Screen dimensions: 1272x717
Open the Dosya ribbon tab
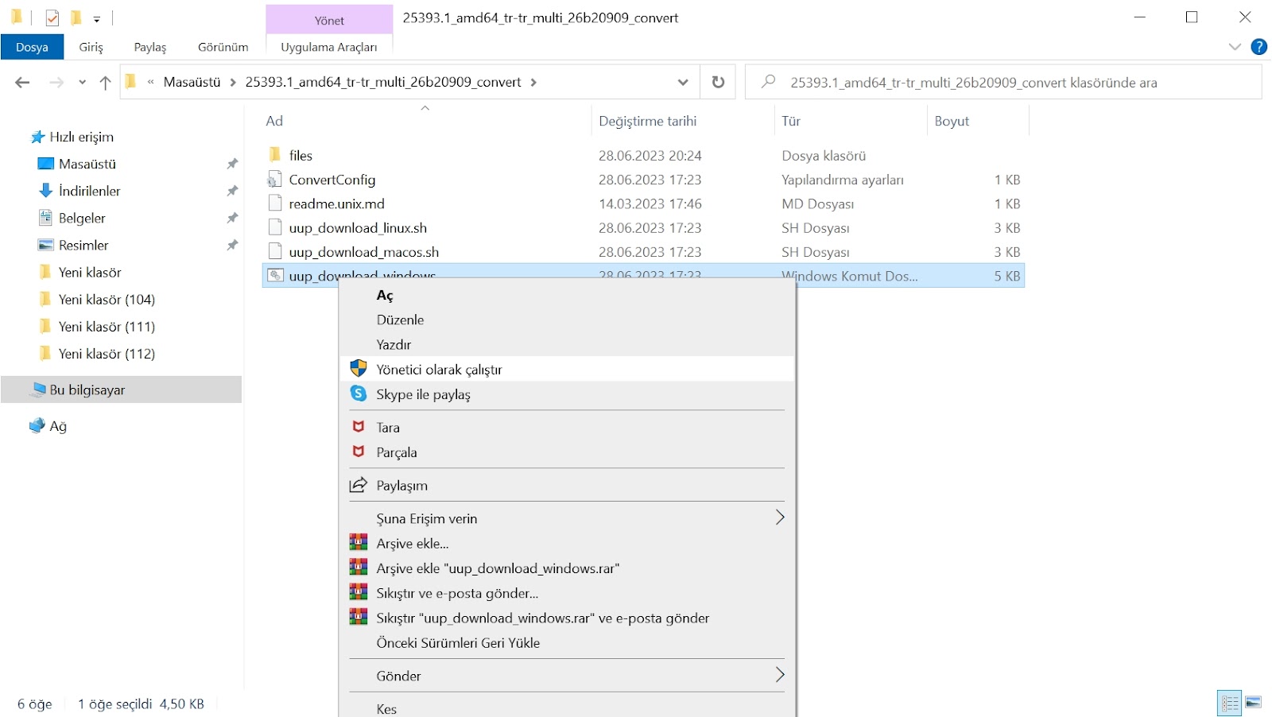(x=32, y=47)
